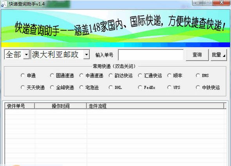Select the DHL radio button
Viewport: 231px width, 166px height.
point(110,88)
